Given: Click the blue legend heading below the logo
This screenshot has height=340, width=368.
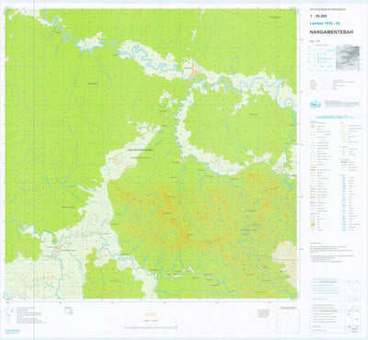Looking at the screenshot, I should (x=335, y=117).
